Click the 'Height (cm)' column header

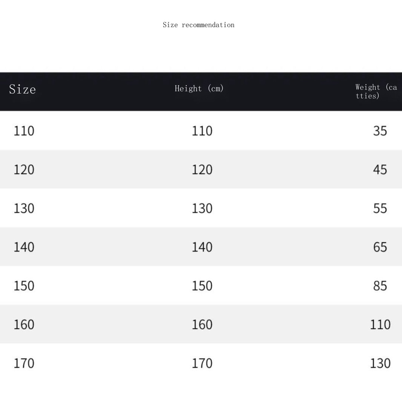199,88
